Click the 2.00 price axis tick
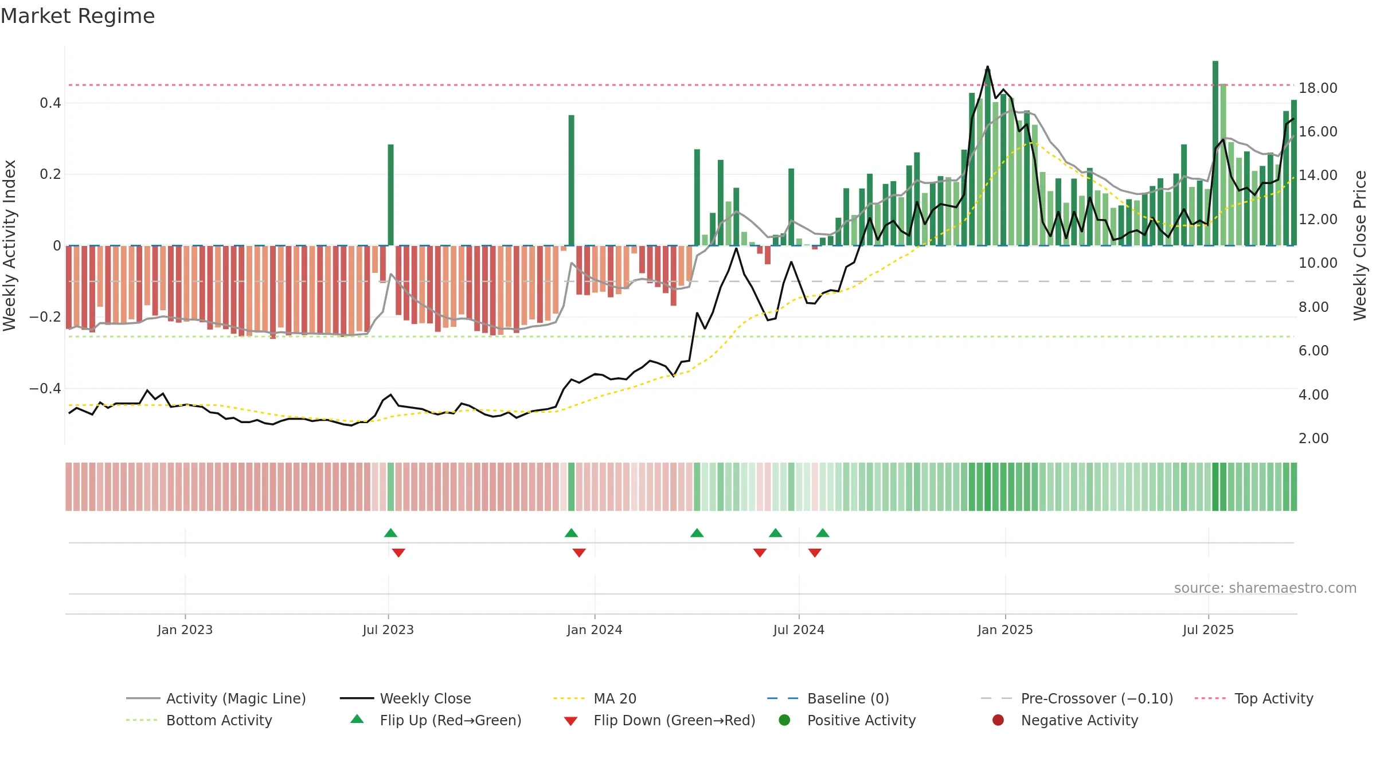This screenshot has width=1376, height=774. [x=1314, y=439]
